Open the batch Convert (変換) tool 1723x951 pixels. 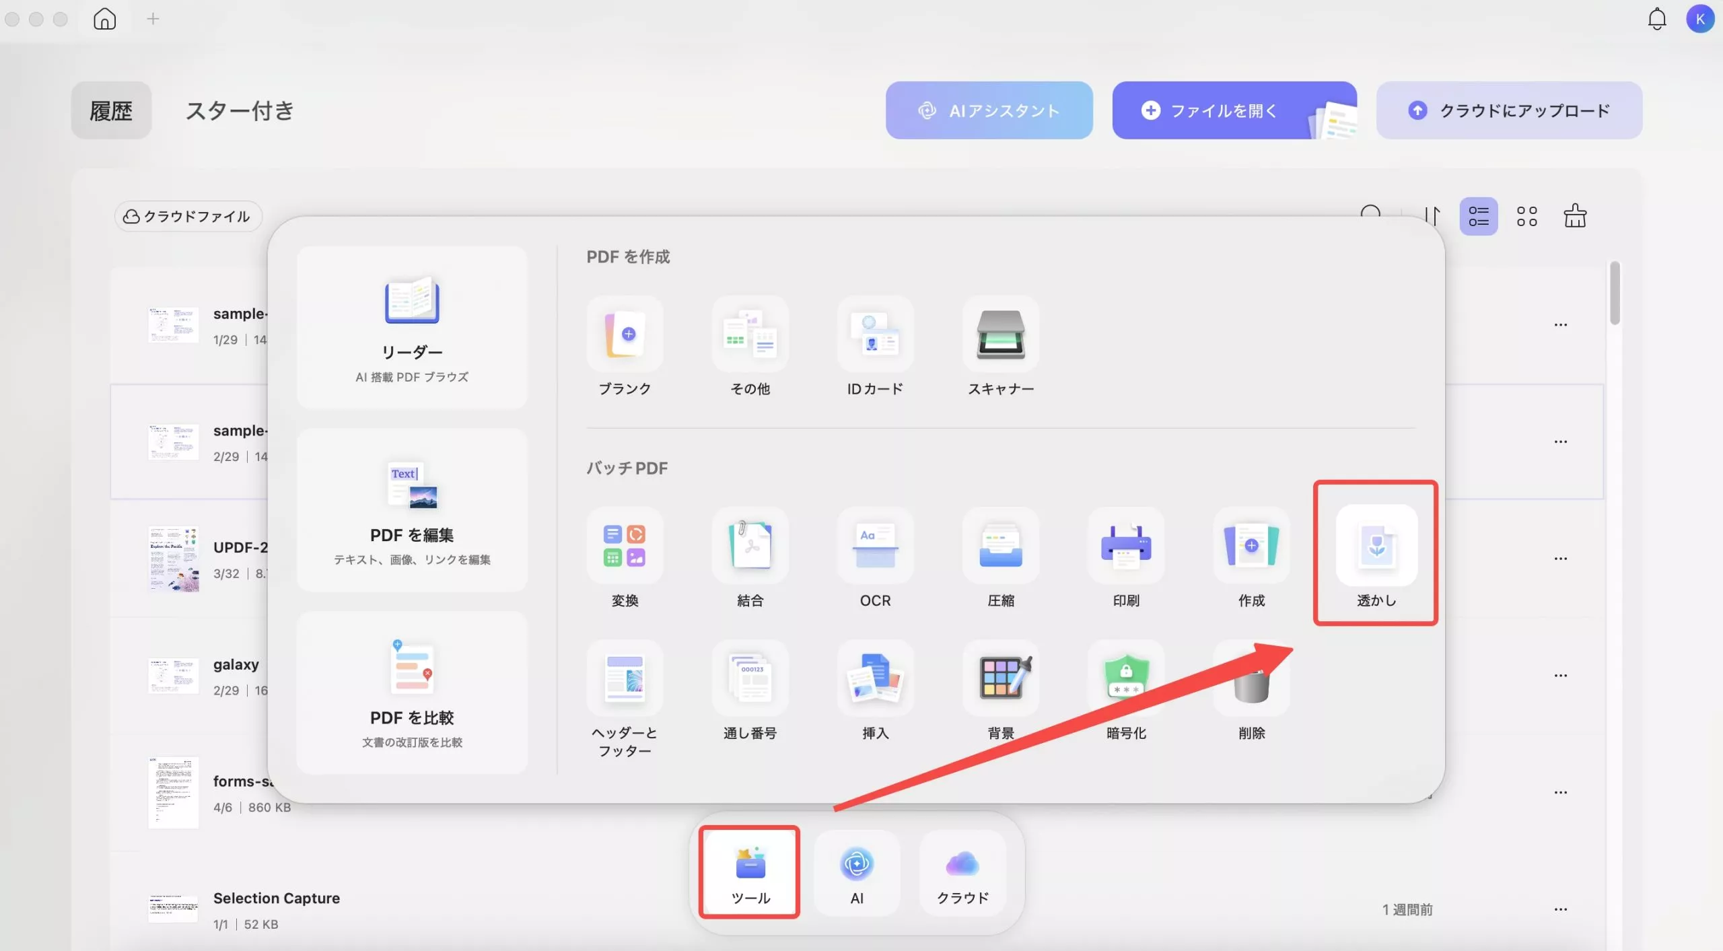click(625, 547)
